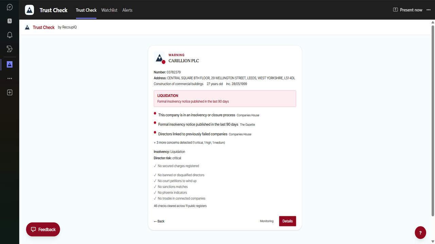435x244 pixels.
Task: Click the Trust Check title in header
Action: click(53, 10)
